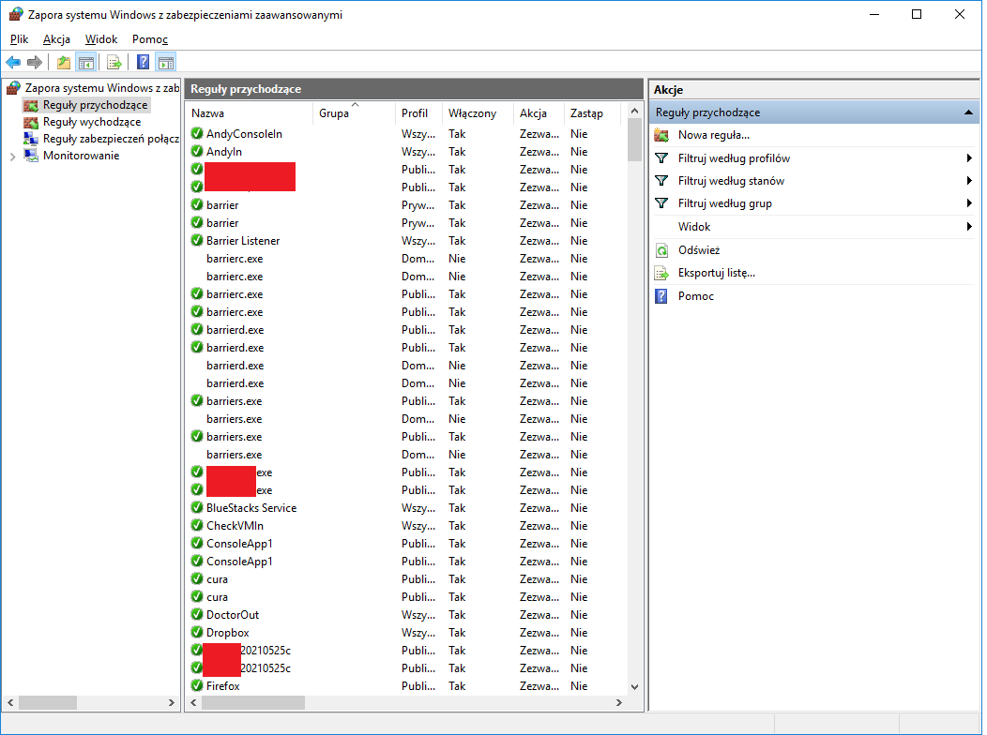Click green check icon of DoctorOut rule
This screenshot has height=735, width=987.
tap(197, 614)
